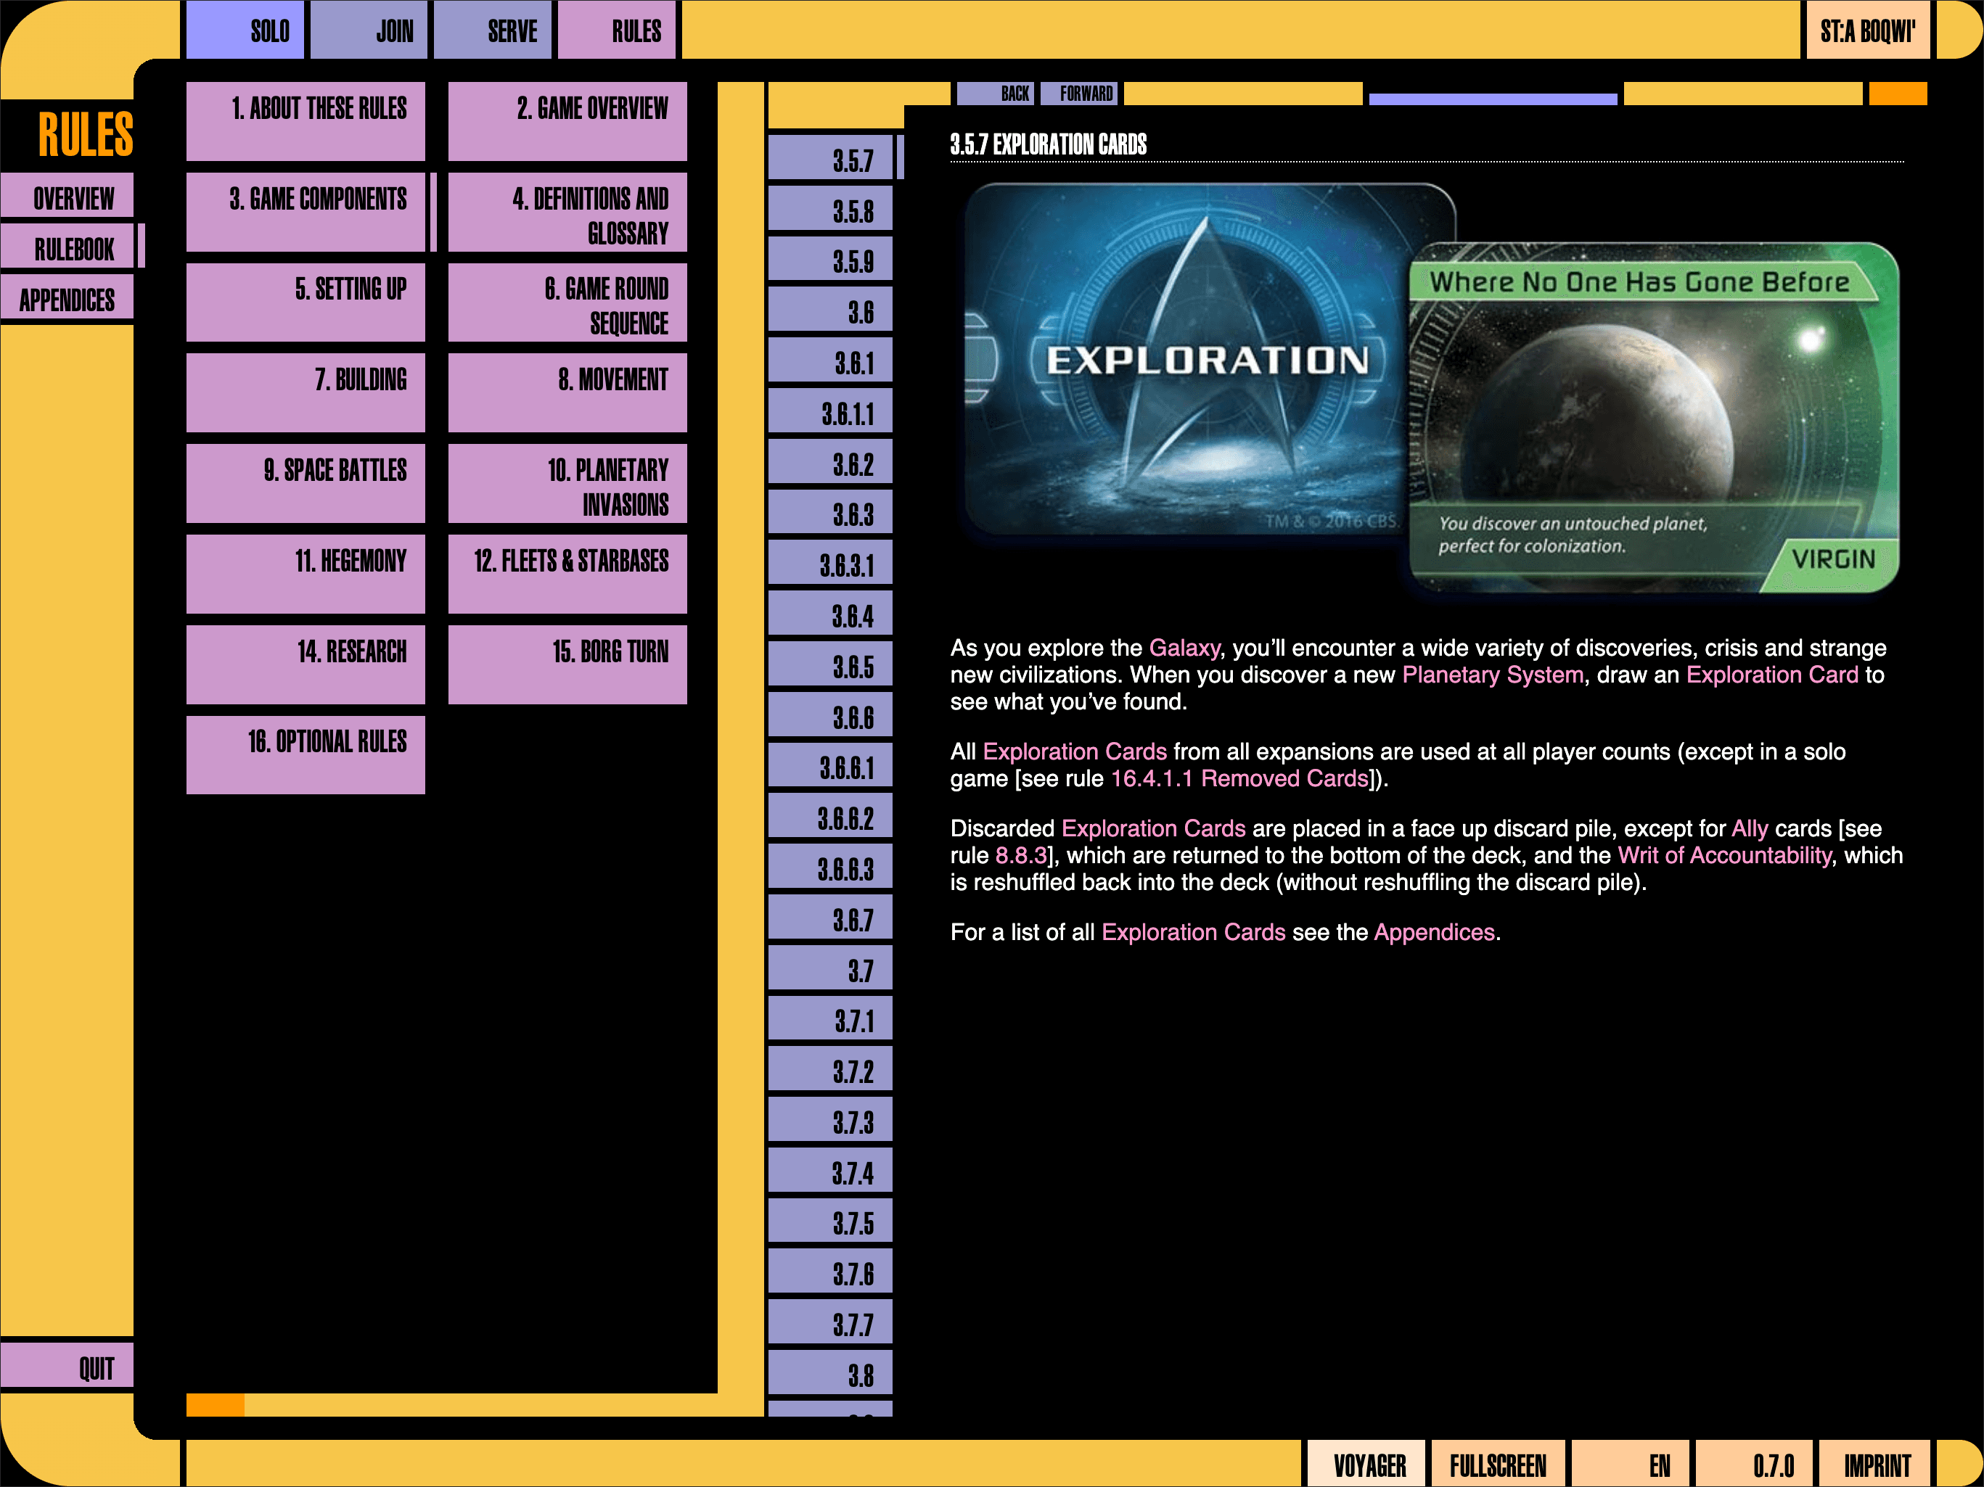Click the ST:A BOQWI' button

click(x=1867, y=30)
